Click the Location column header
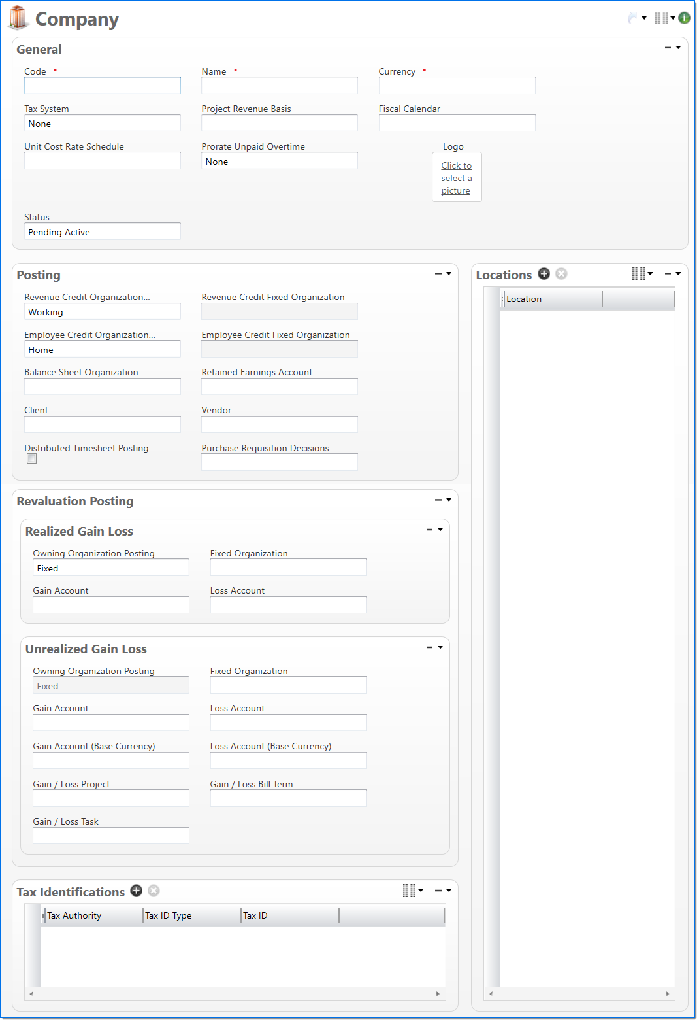Screen dimensions: 699x1022 (x=552, y=299)
